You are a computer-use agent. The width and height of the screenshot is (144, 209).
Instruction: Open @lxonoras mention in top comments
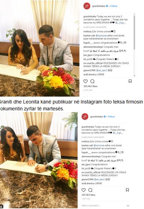tap(101, 36)
